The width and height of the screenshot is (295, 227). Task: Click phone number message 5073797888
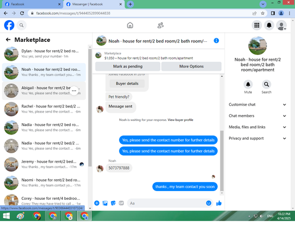[x=119, y=168]
